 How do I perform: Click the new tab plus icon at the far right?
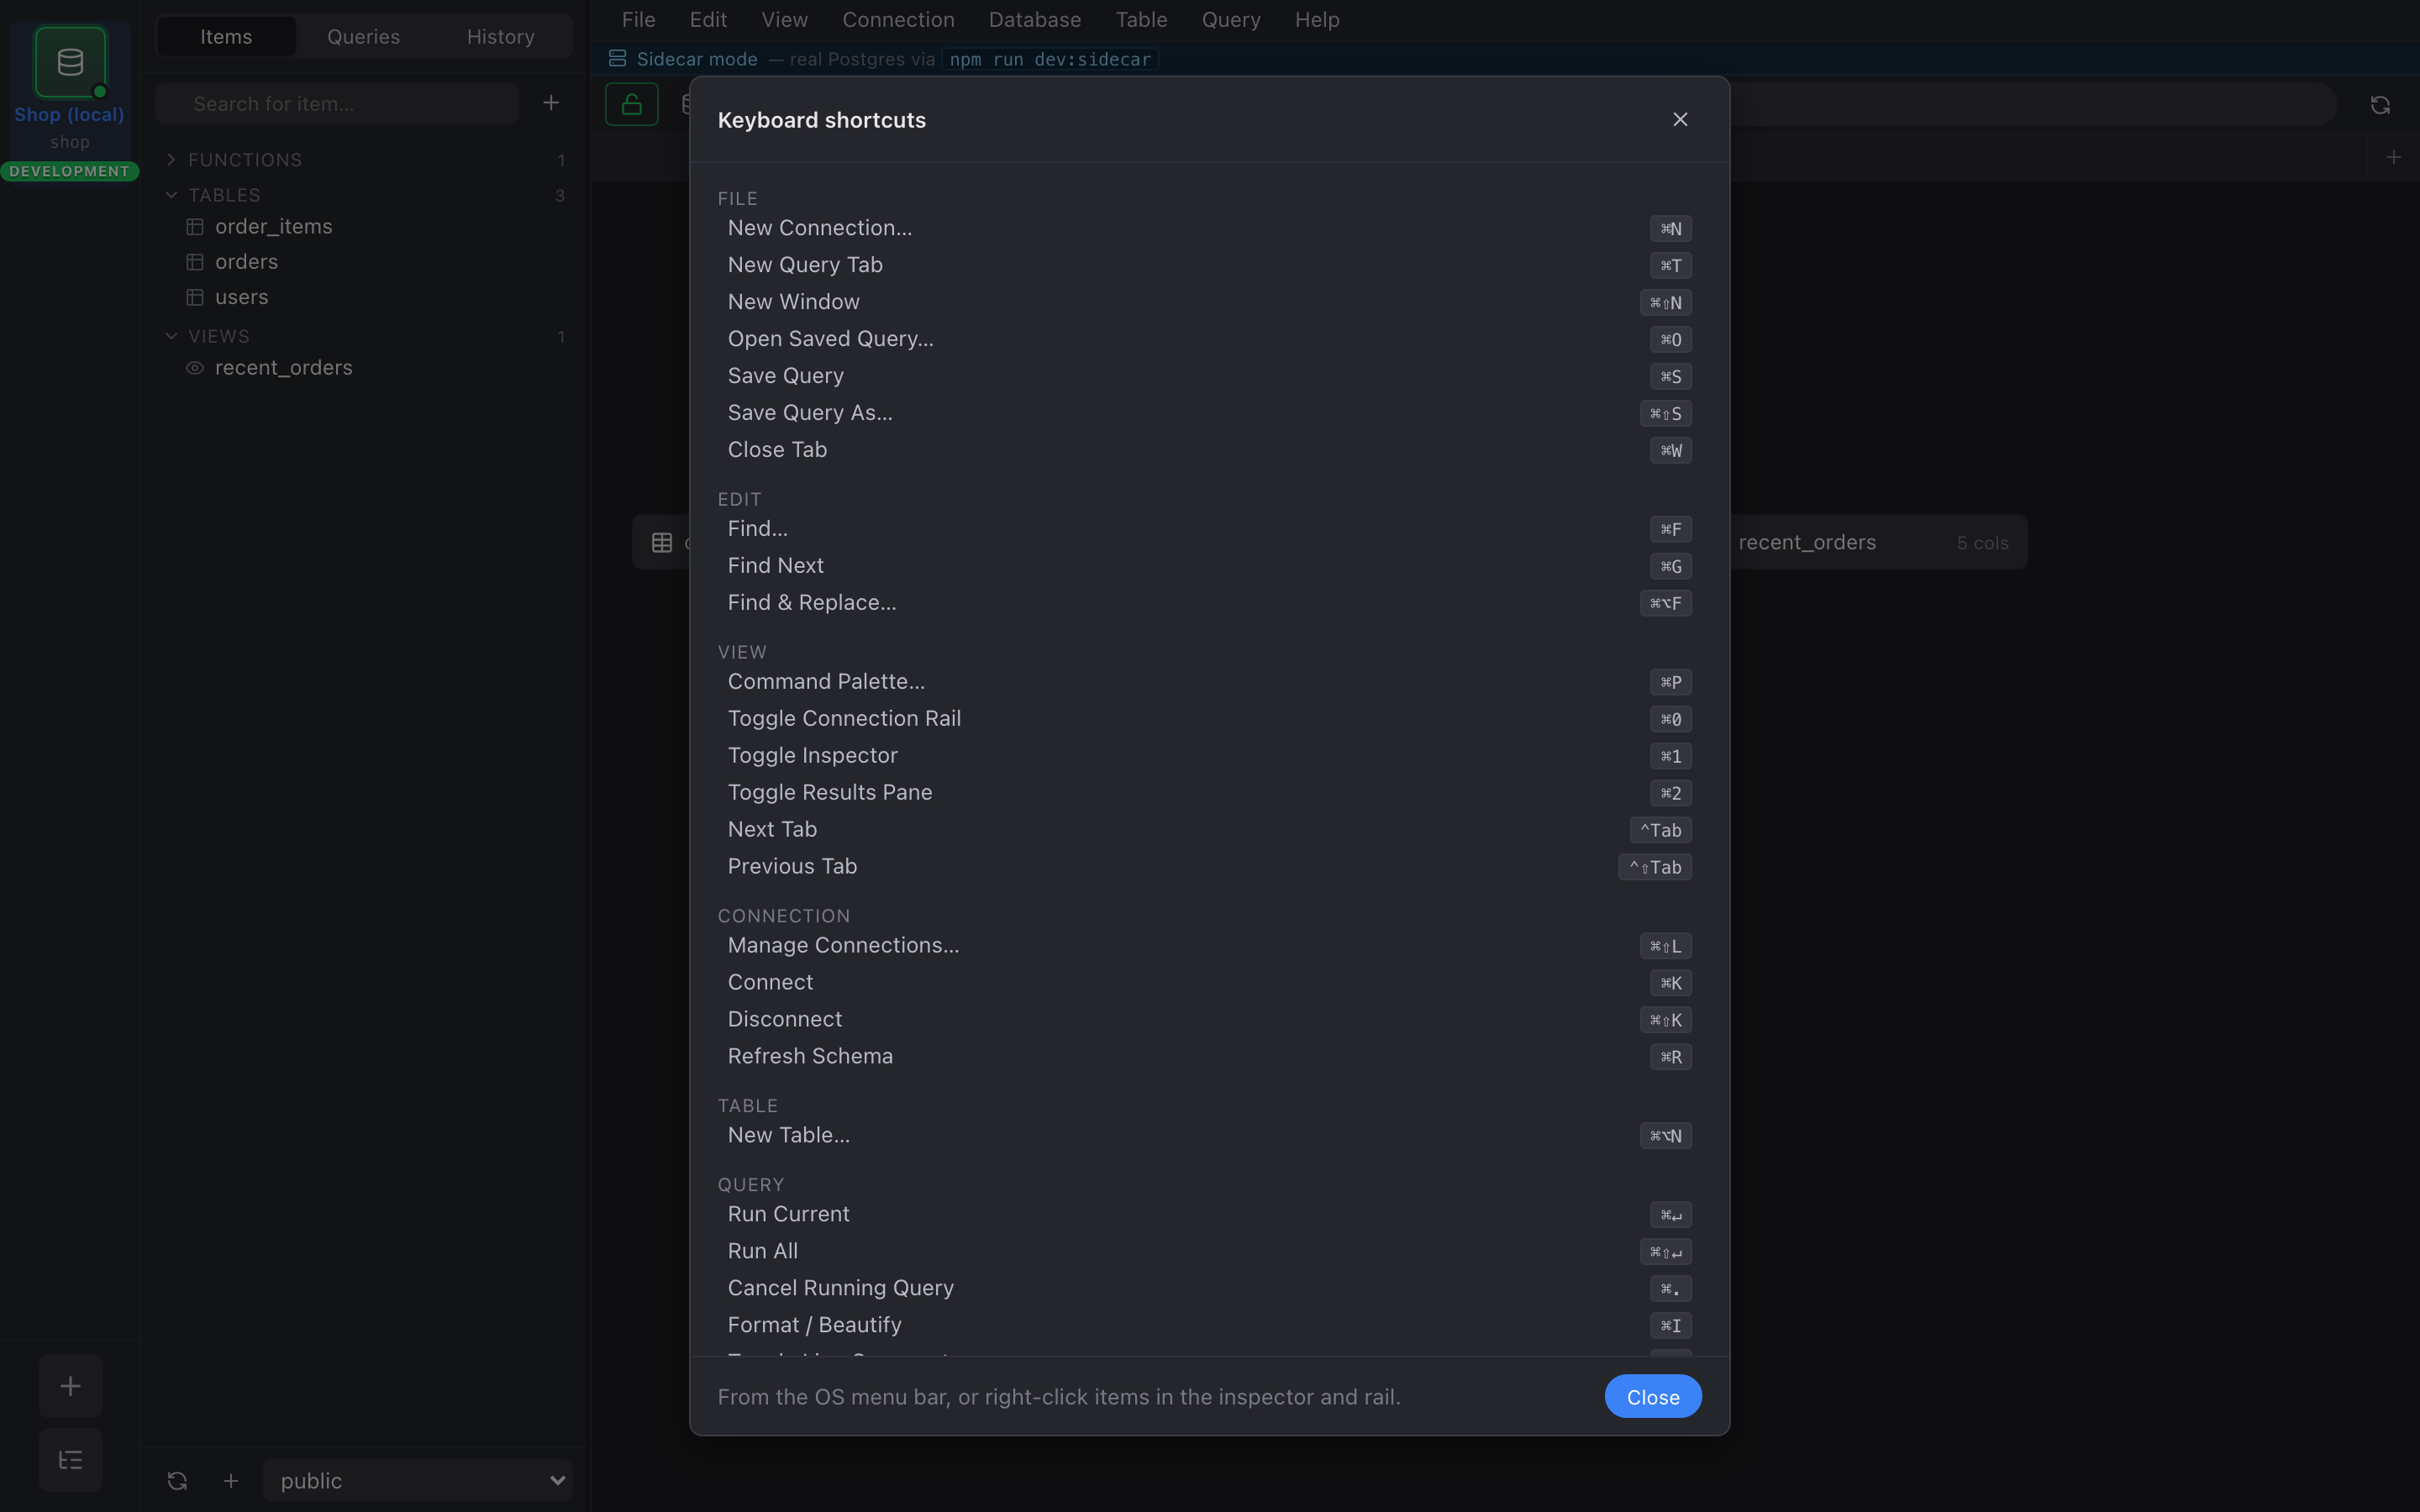[2393, 157]
